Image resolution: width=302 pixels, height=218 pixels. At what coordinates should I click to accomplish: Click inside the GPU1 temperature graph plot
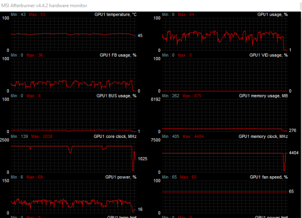(74, 34)
